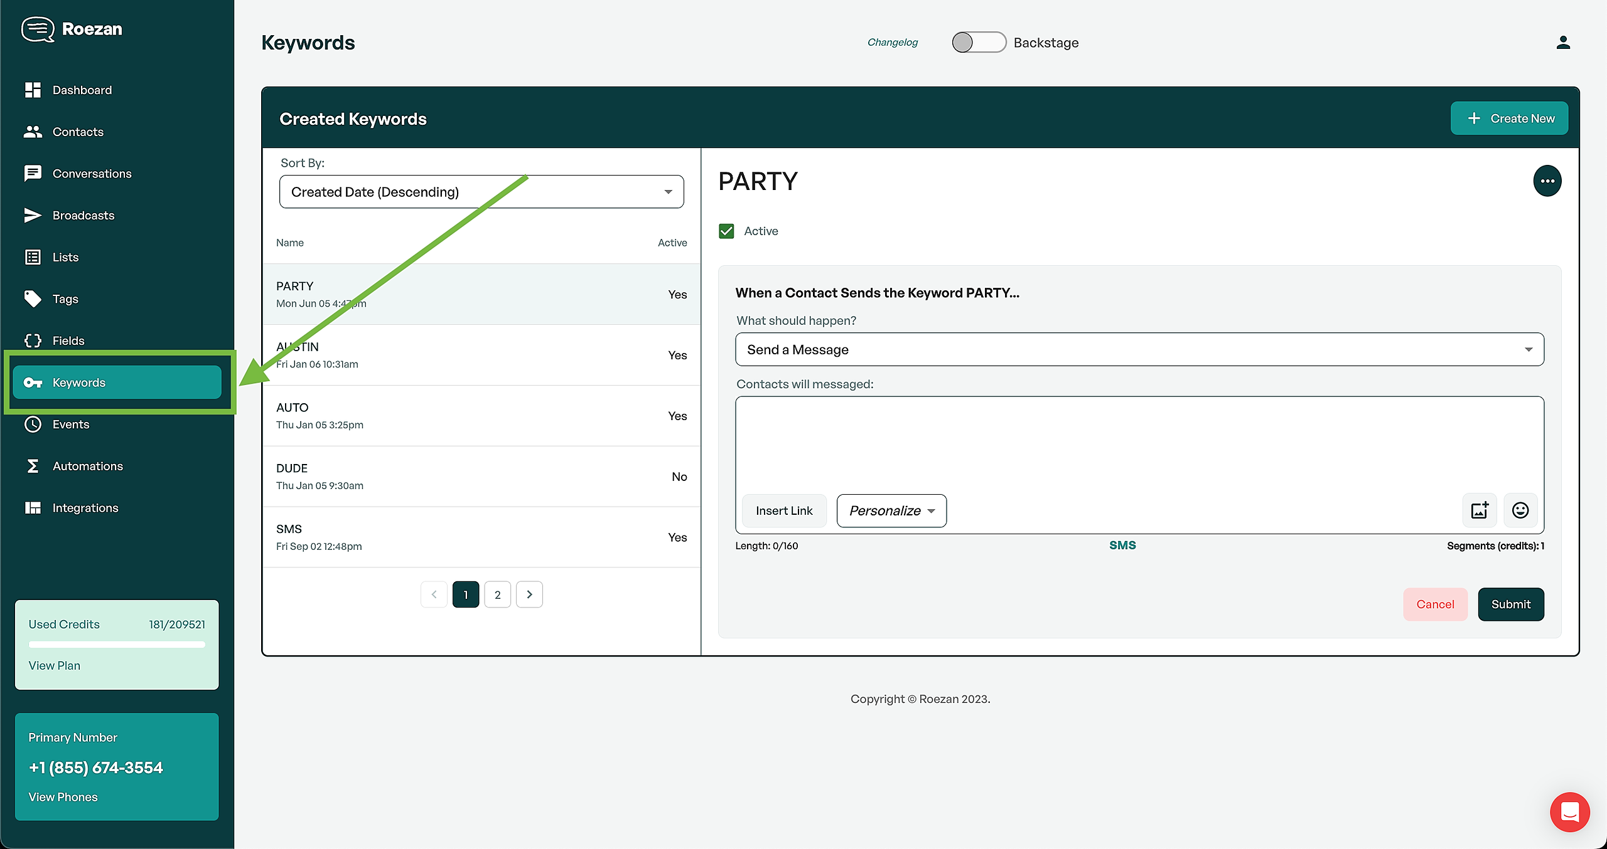The height and width of the screenshot is (849, 1607).
Task: Open the red chat support bubble
Action: (x=1569, y=812)
